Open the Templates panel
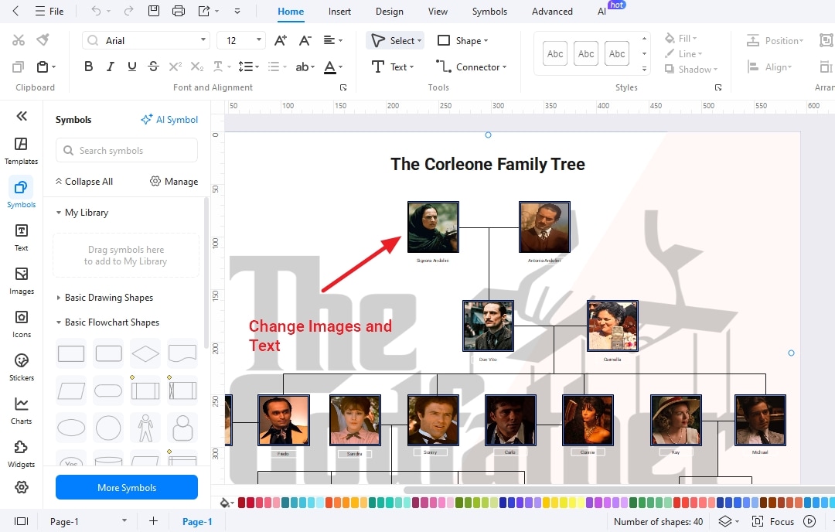 click(x=21, y=148)
